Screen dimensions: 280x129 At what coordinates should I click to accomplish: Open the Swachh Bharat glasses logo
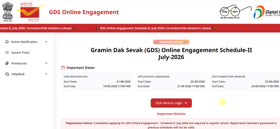click(235, 11)
